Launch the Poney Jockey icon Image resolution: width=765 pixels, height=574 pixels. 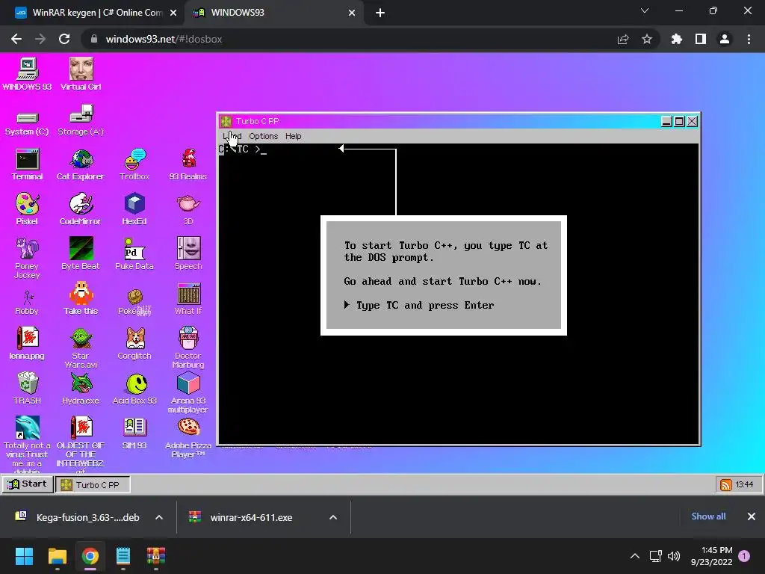point(28,258)
